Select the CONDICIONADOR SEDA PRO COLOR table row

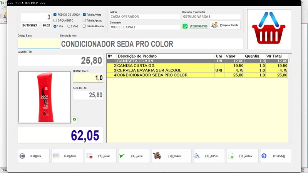198,75
